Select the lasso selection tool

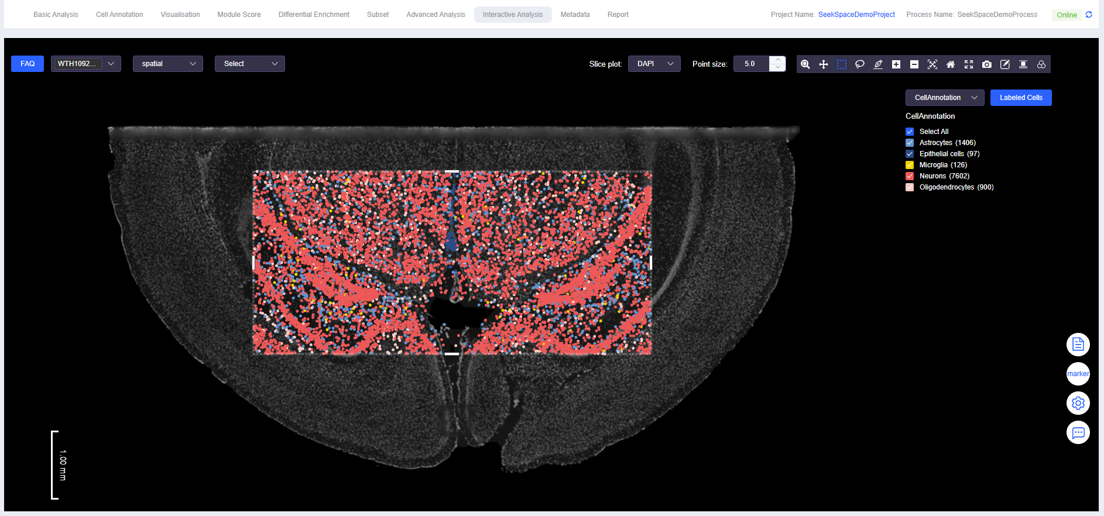pyautogui.click(x=859, y=64)
